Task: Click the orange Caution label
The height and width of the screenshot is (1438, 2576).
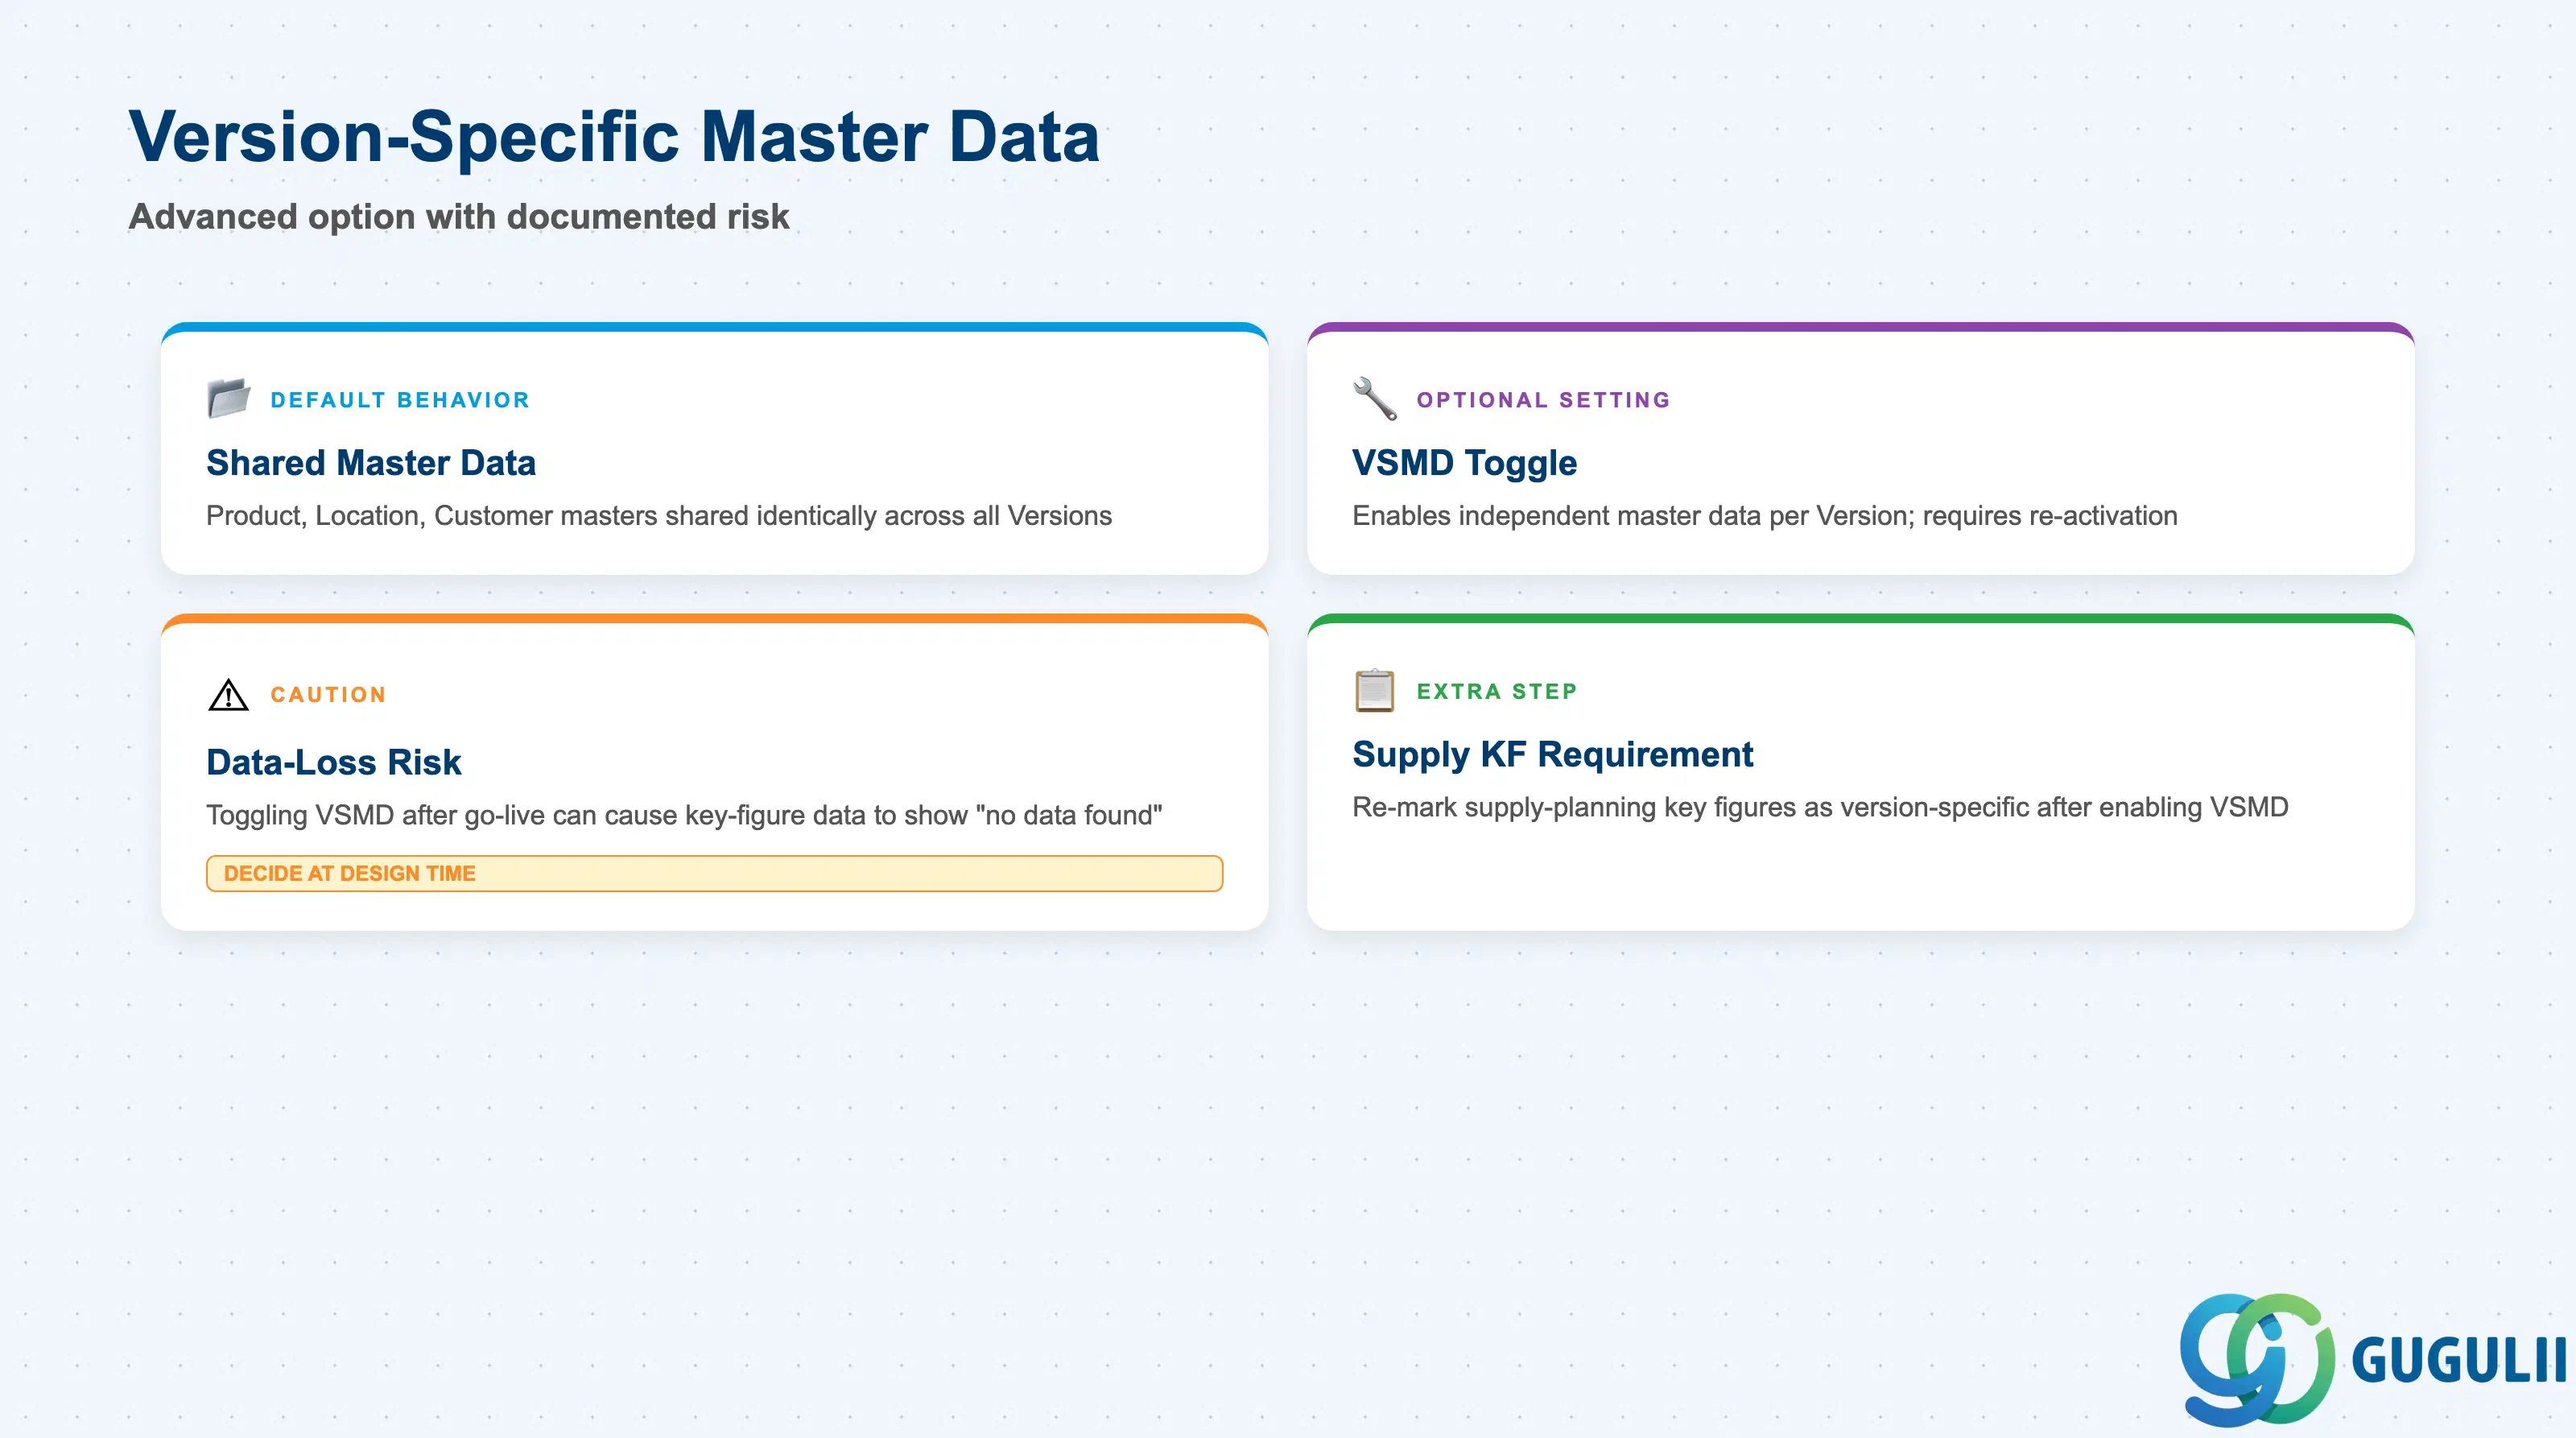Action: pos(328,695)
